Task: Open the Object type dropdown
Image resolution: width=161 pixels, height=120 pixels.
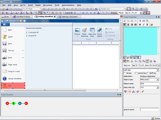Action: pyautogui.click(x=157, y=79)
